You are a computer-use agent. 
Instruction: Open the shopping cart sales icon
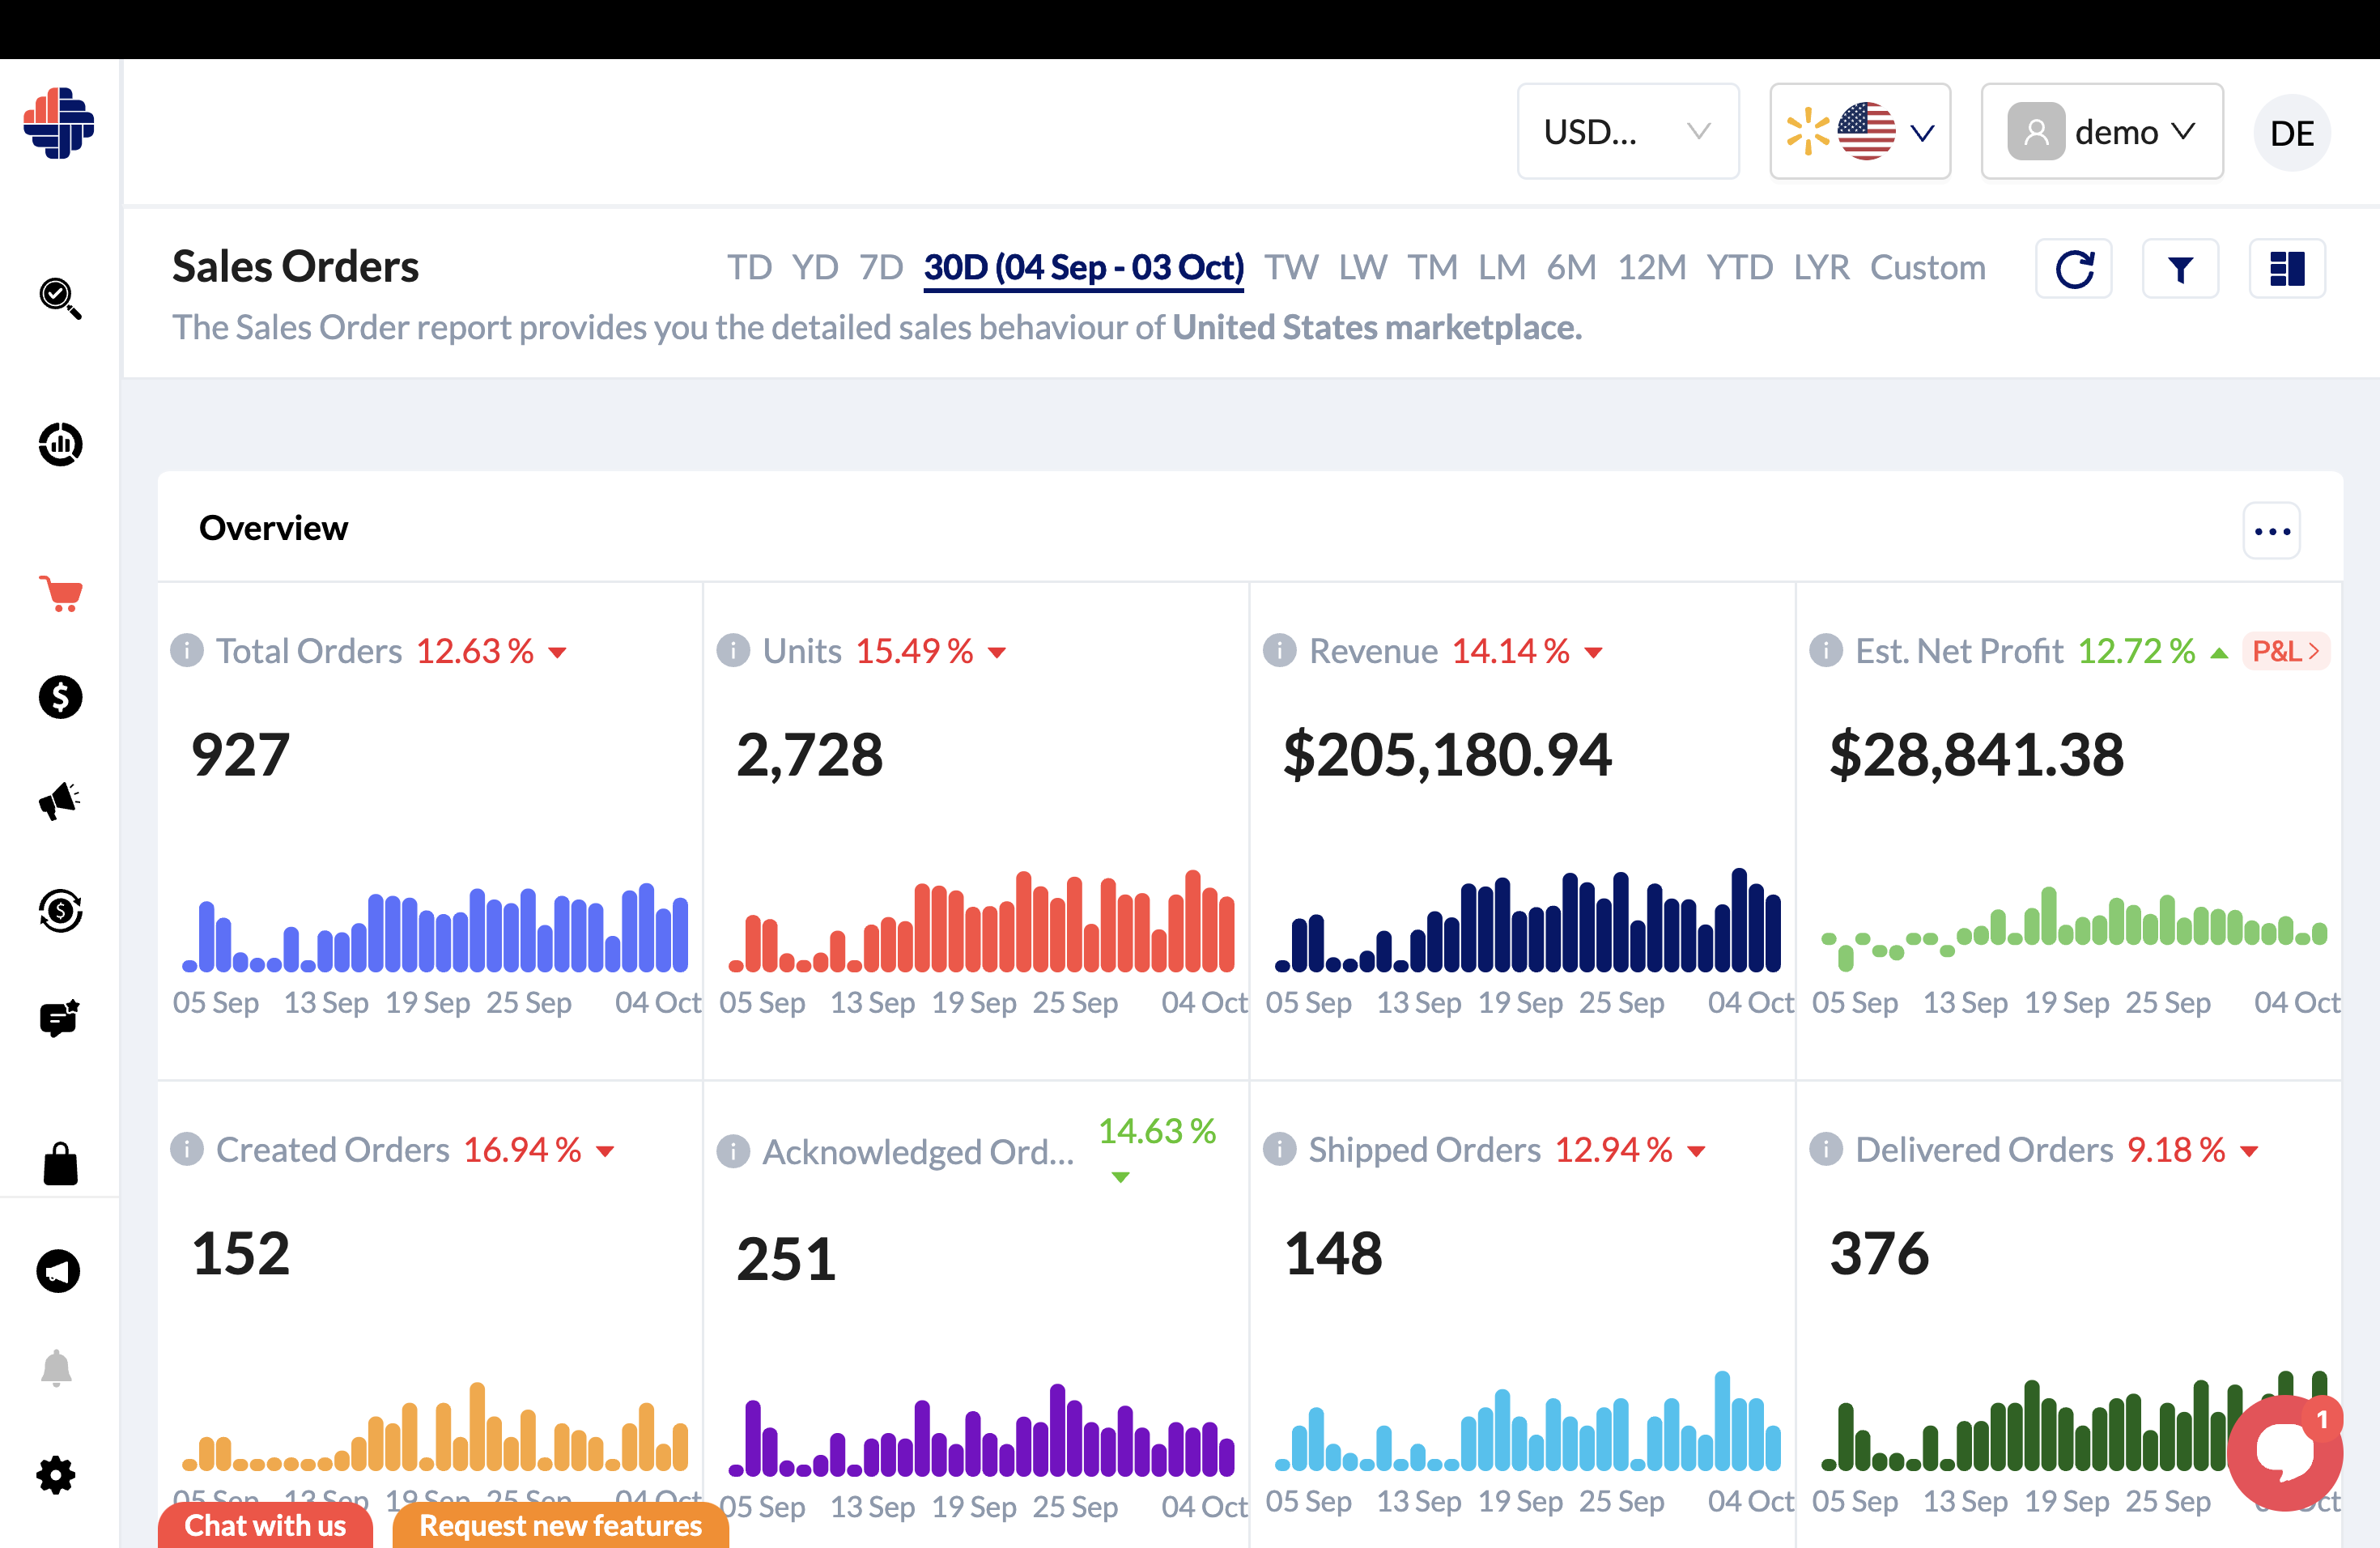pos(60,594)
